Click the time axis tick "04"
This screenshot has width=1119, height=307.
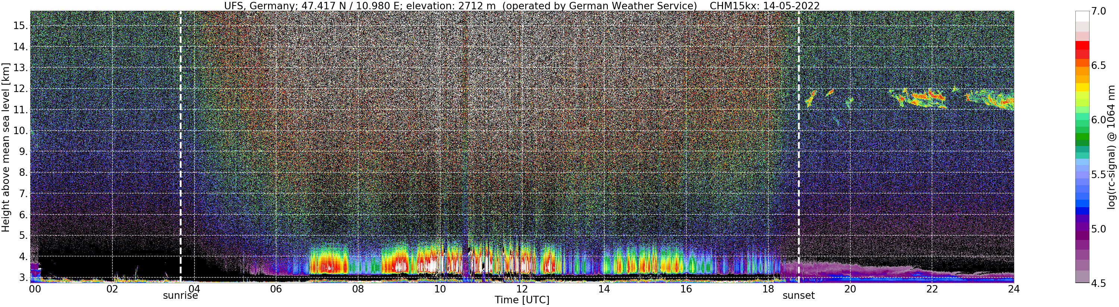pos(194,289)
